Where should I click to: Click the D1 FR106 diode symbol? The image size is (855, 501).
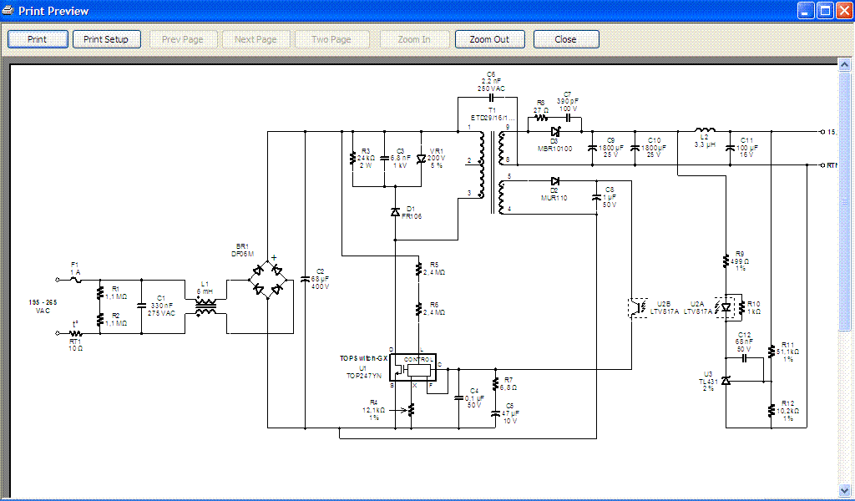[x=395, y=212]
